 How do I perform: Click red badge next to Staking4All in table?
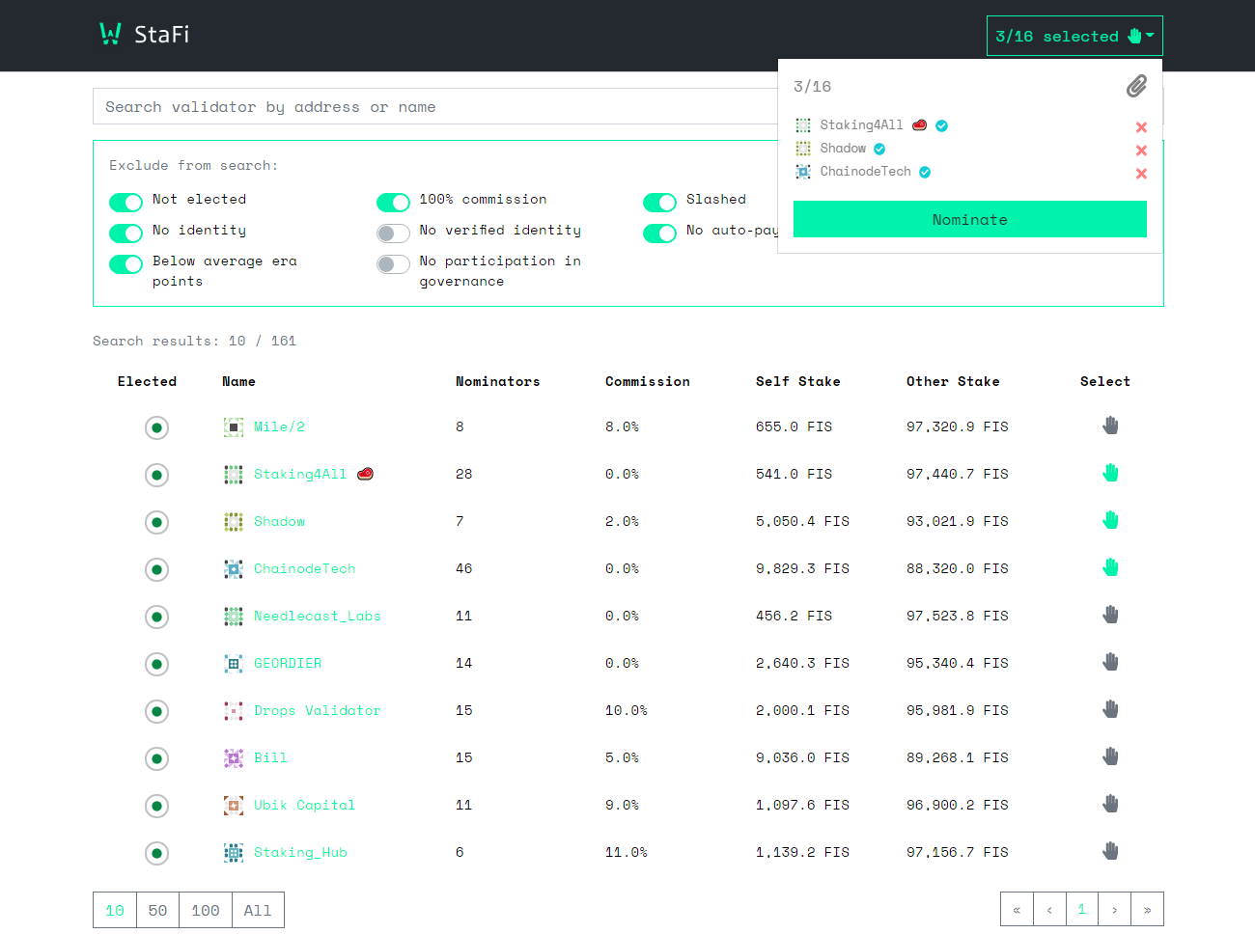pos(365,474)
